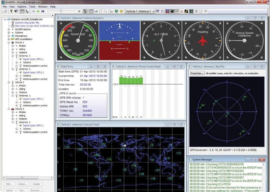Image resolution: width=270 pixels, height=192 pixels.
Task: Collapse the Scenario root tree node
Action: click(5, 20)
